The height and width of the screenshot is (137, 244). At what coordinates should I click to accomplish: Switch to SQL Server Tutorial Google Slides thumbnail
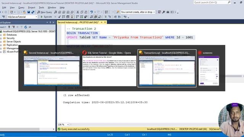click(109, 68)
